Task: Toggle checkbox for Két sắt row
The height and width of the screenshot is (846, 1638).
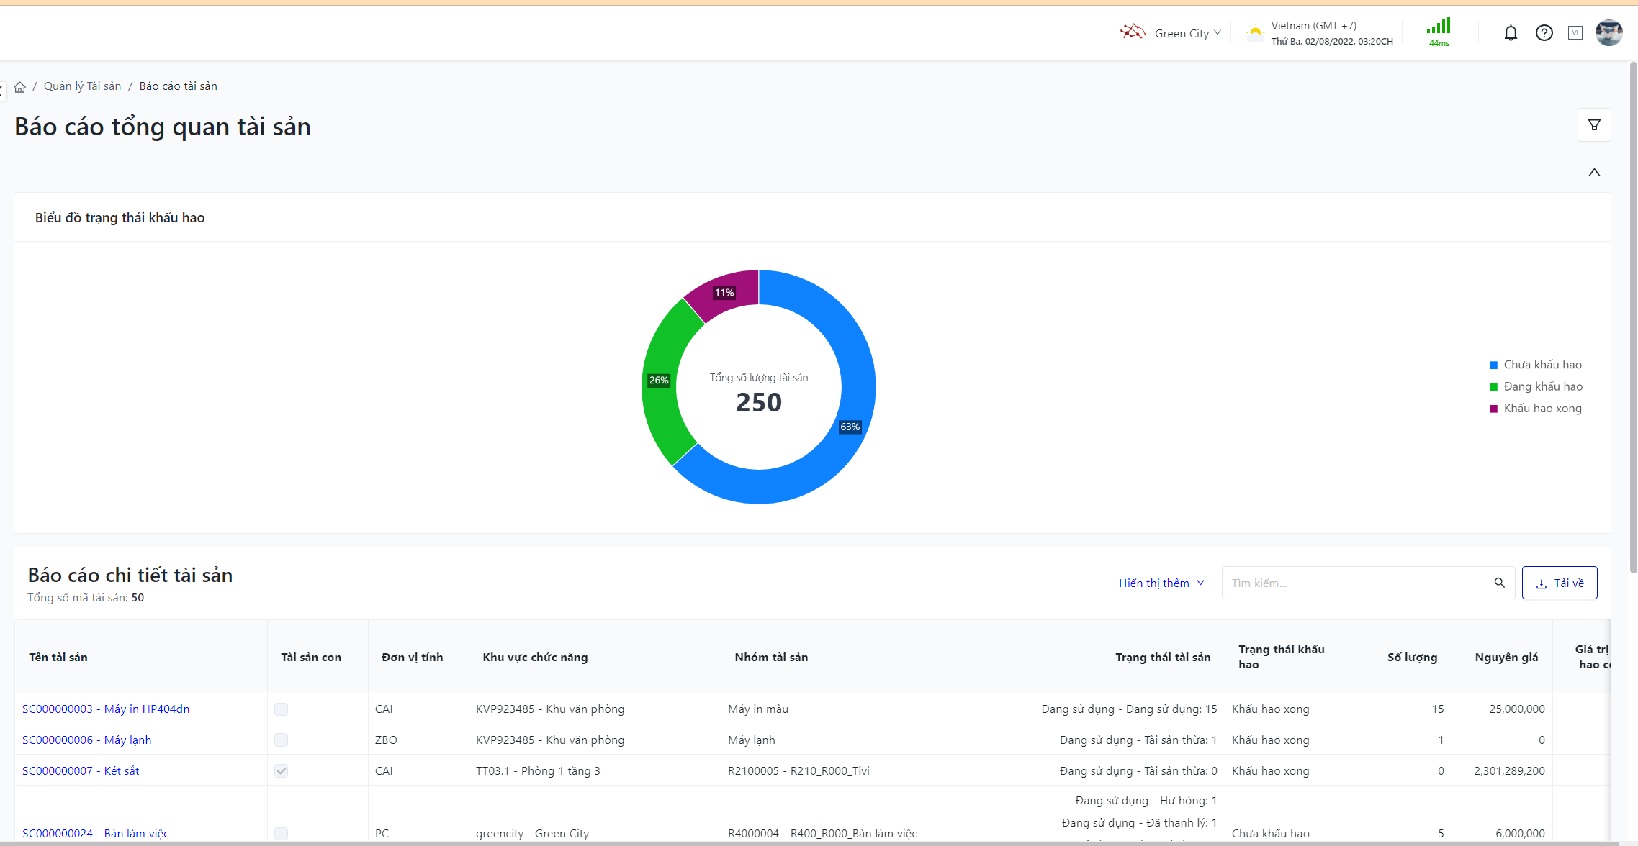Action: click(281, 771)
